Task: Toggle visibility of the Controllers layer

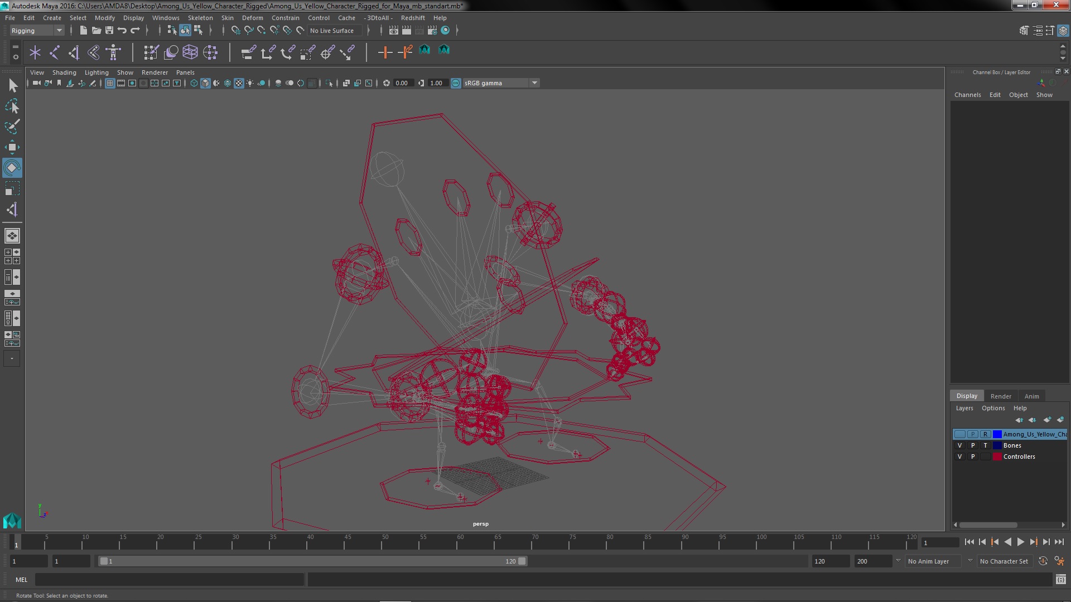Action: point(959,457)
